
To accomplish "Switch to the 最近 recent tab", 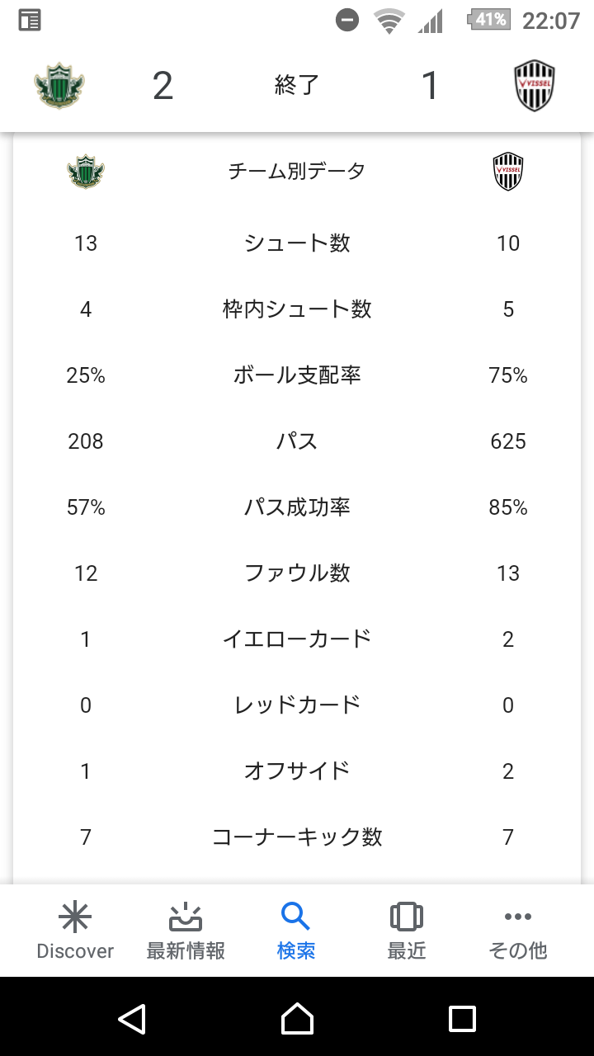I will click(x=407, y=931).
